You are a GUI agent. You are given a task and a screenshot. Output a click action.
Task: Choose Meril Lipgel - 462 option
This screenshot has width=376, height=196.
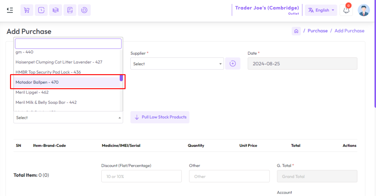point(67,92)
